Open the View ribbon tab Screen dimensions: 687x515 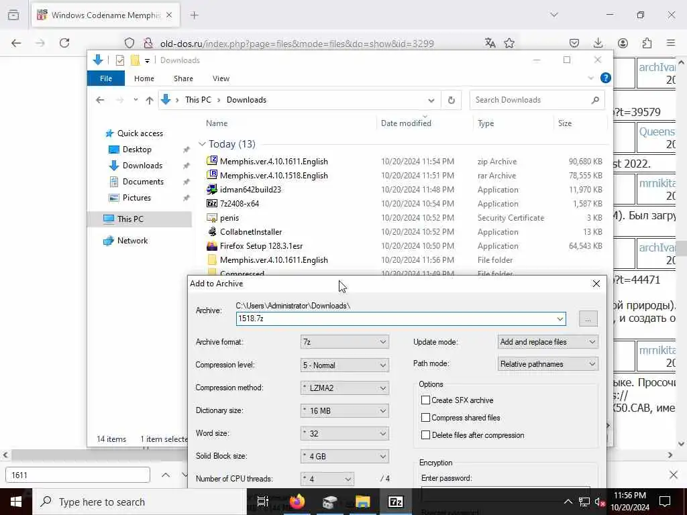[x=221, y=78]
